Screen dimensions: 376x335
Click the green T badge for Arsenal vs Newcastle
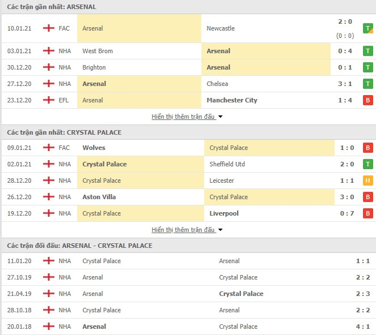(x=368, y=28)
